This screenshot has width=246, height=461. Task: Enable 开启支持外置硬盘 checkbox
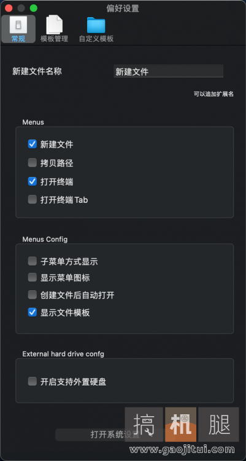coord(33,382)
